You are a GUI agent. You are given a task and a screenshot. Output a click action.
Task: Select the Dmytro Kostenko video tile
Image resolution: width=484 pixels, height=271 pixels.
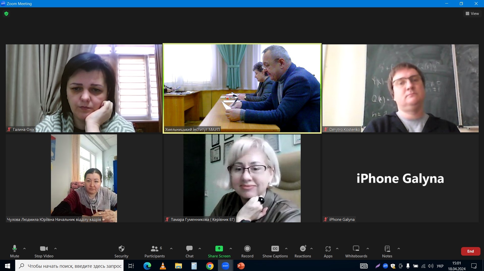coord(400,88)
